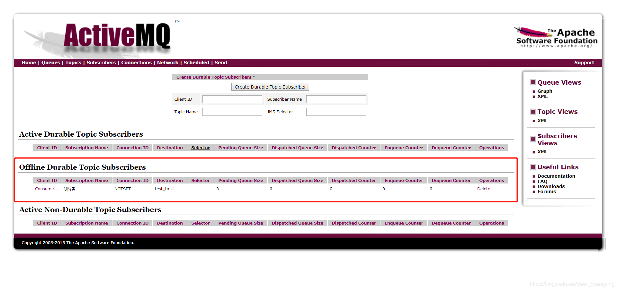Open the Documentation link
Viewport: 617px width, 290px height.
click(x=556, y=176)
